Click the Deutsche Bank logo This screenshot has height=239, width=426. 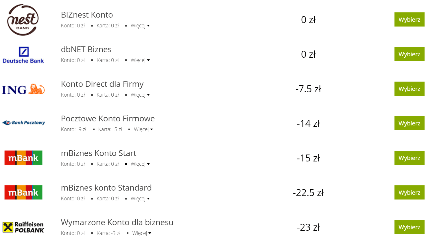23,55
